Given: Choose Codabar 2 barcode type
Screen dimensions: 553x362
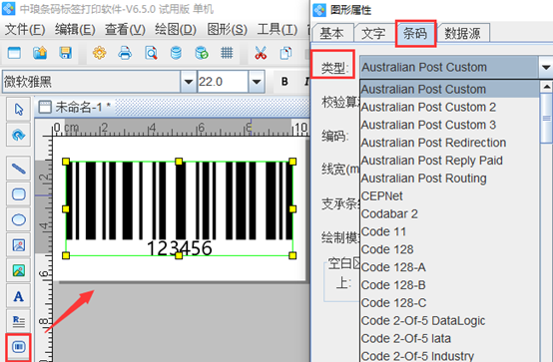Looking at the screenshot, I should [449, 213].
